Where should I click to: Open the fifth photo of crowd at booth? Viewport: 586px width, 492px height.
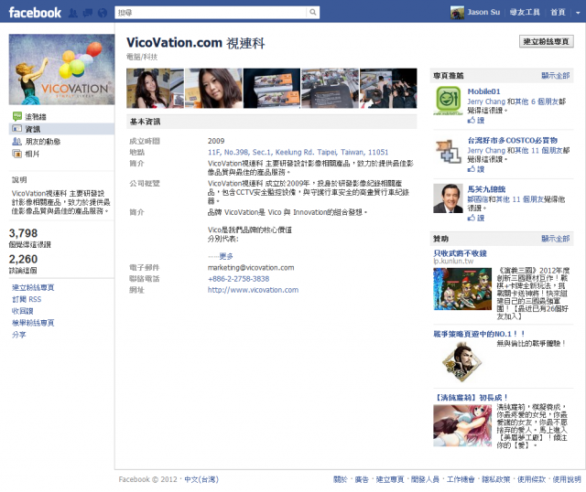click(388, 89)
